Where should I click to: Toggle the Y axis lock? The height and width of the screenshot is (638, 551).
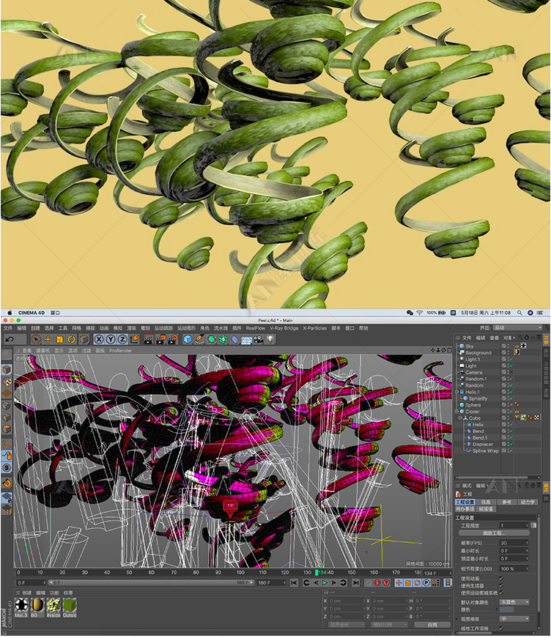[111, 339]
